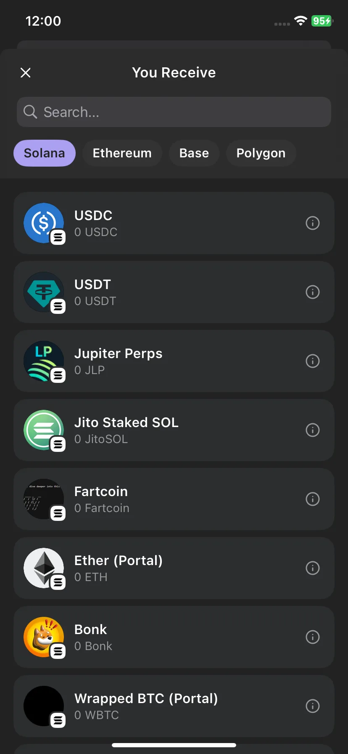348x754 pixels.
Task: Tap the Ether (Portal) token logo
Action: click(x=44, y=568)
